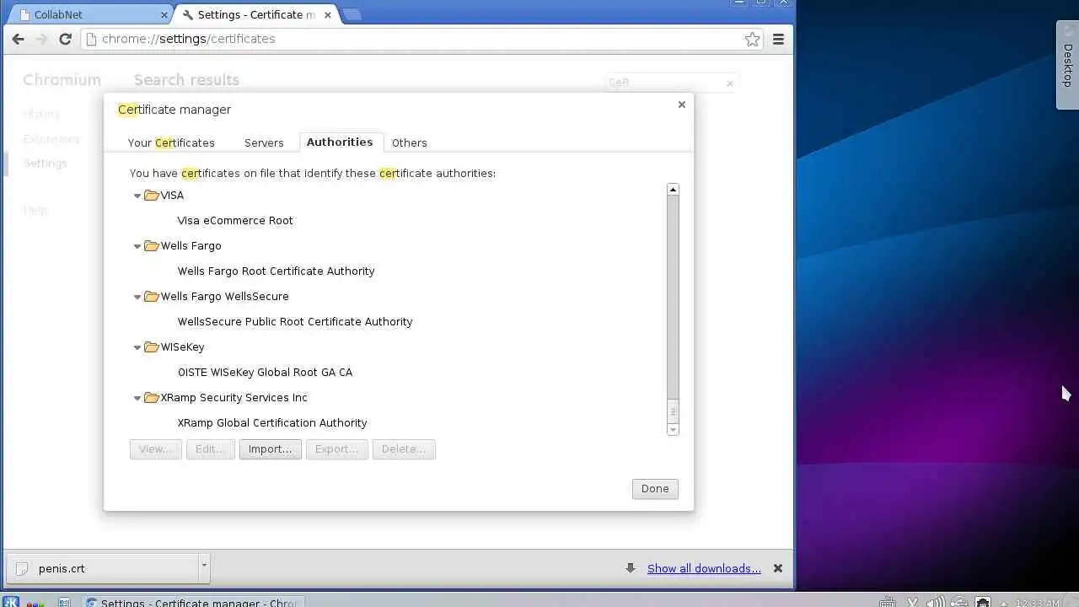Select XRamp Global Certification Authority

coord(272,422)
